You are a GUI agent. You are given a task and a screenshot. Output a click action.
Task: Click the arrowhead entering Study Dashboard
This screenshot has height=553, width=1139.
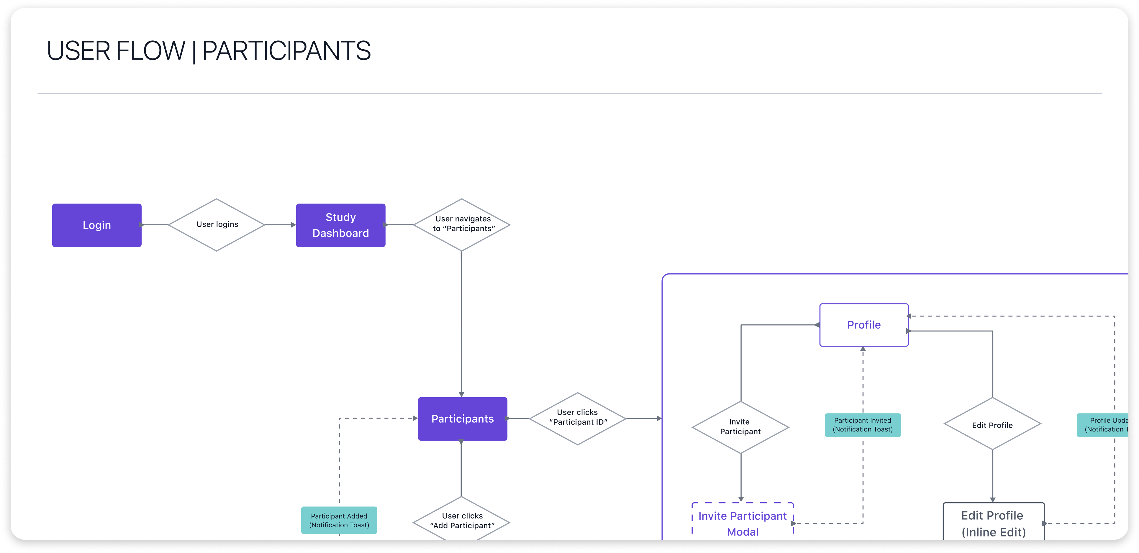pyautogui.click(x=293, y=225)
